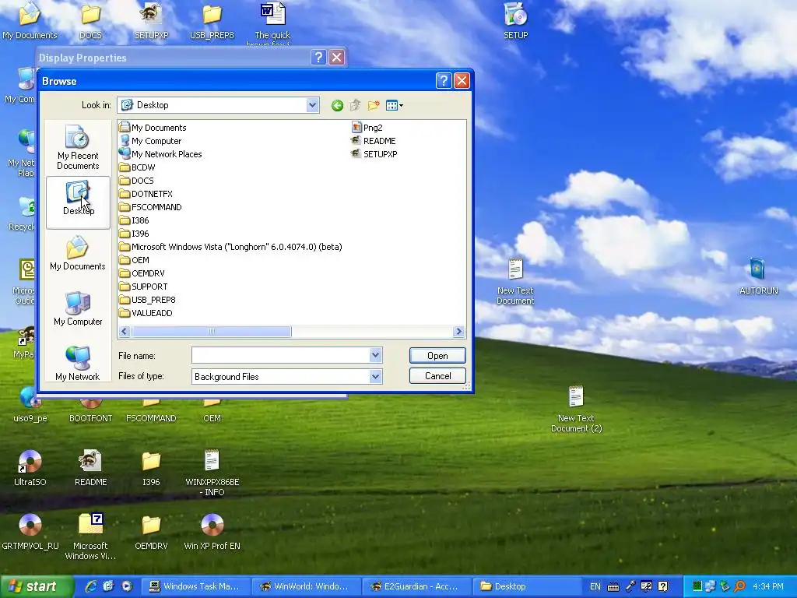The image size is (797, 598).
Task: Select the SUPPORT folder in the list
Action: pyautogui.click(x=143, y=287)
